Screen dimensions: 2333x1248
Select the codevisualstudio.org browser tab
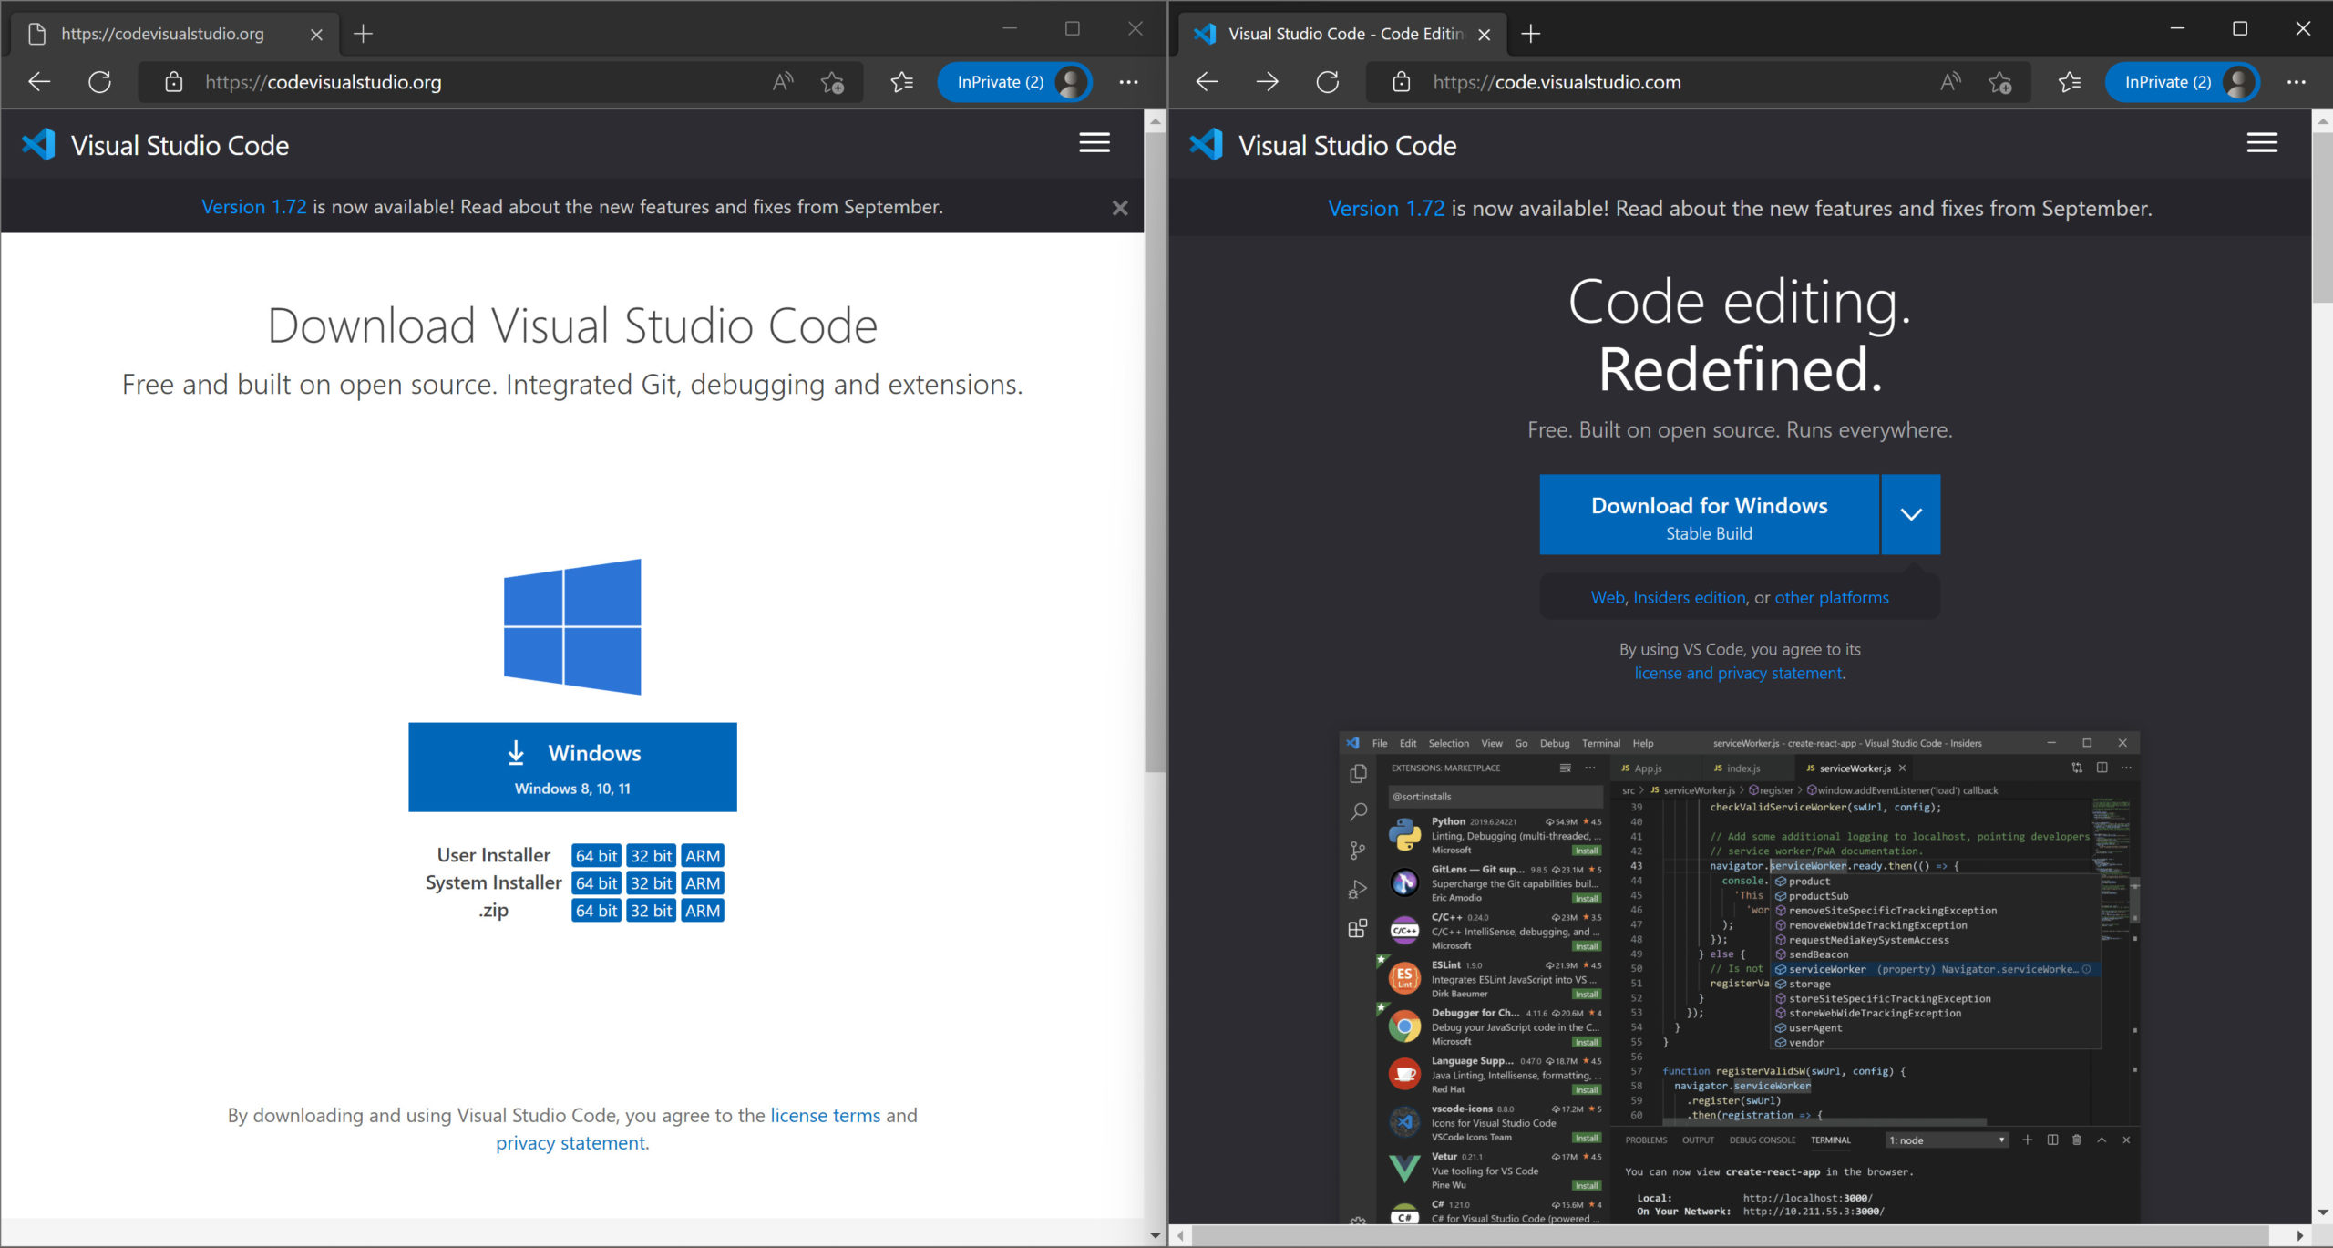click(x=173, y=34)
